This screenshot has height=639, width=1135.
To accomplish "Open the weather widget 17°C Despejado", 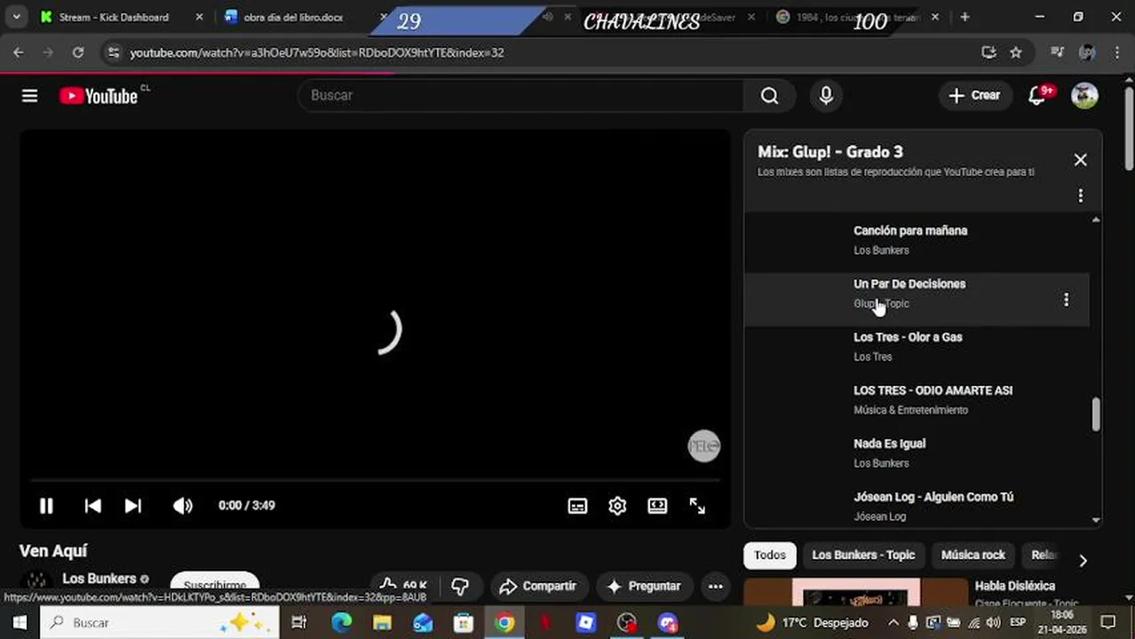I will [x=812, y=623].
